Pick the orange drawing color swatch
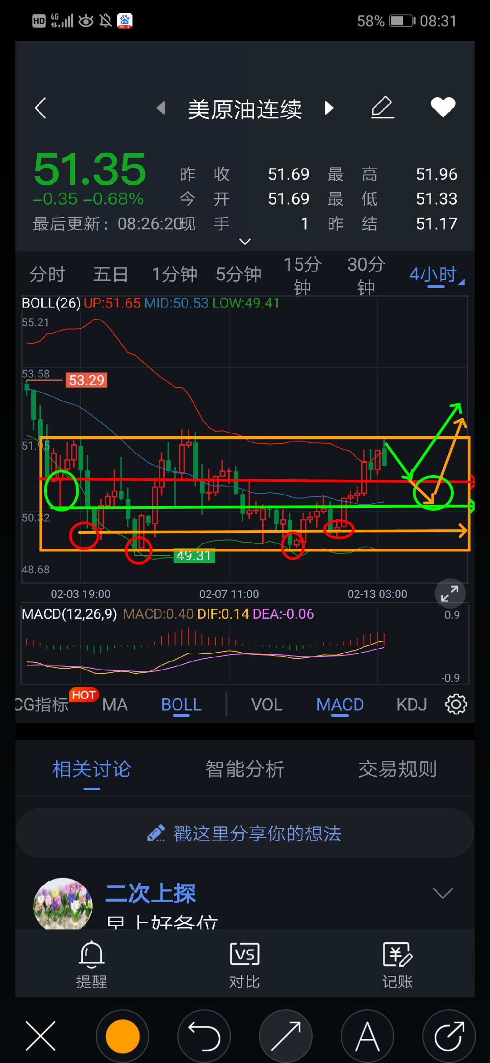This screenshot has height=1063, width=490. pos(122,1036)
